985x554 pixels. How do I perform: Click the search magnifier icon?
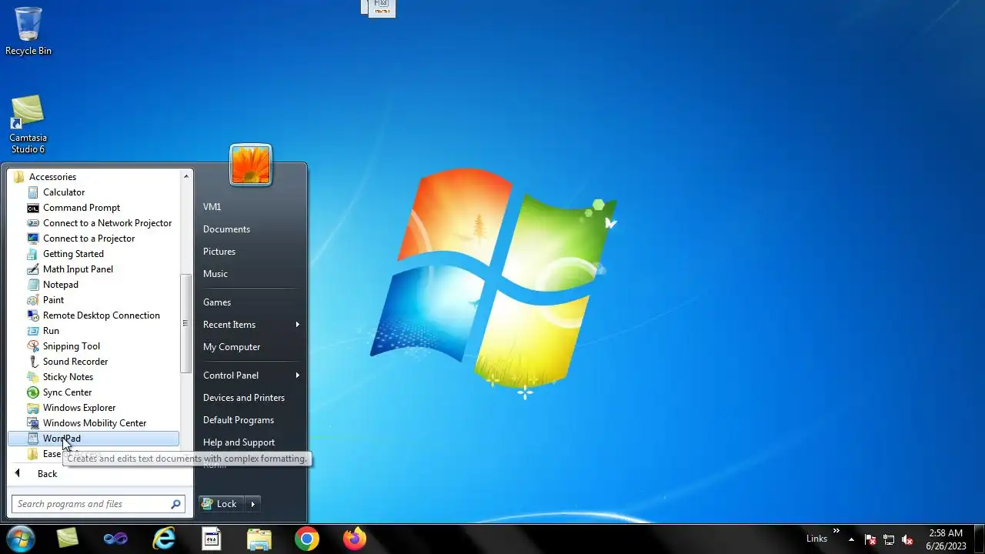click(176, 504)
